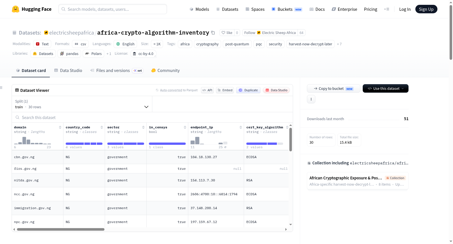Open Buckets in the top navigation
Viewport: 453px width, 244px height.
point(287,9)
